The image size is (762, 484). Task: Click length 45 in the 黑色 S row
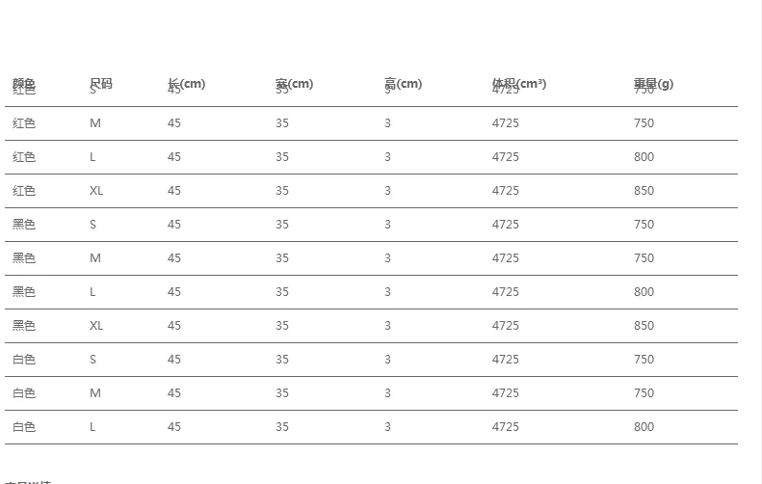point(174,225)
